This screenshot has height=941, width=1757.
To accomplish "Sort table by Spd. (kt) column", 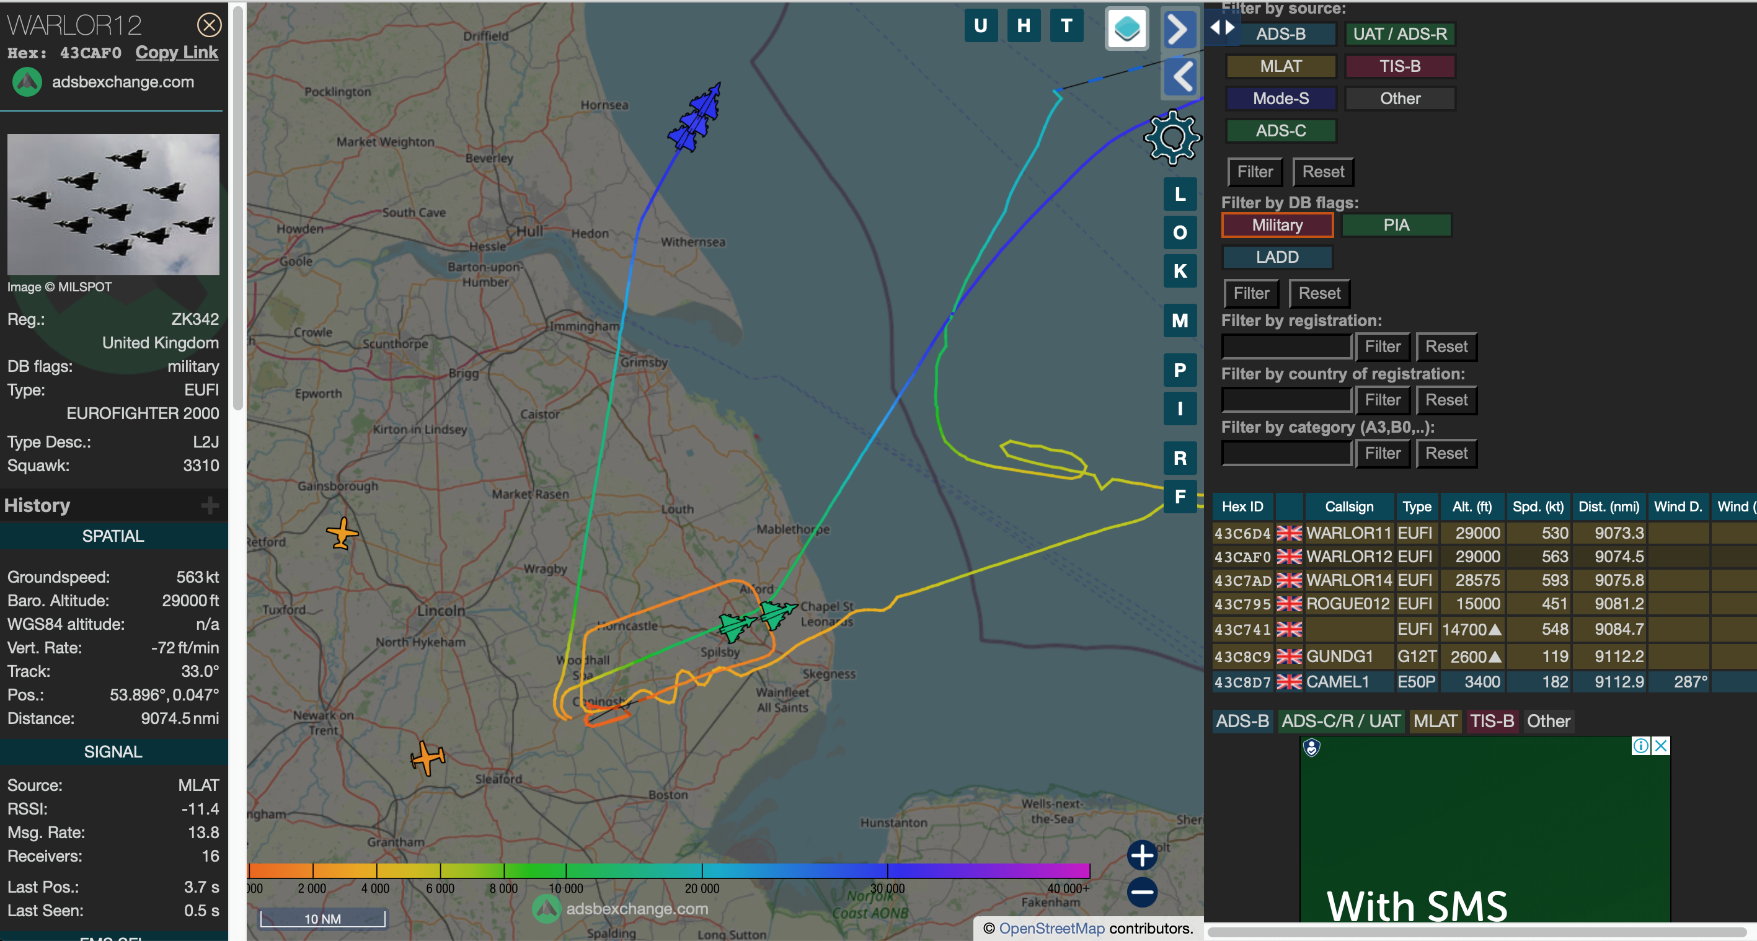I will pyautogui.click(x=1538, y=506).
